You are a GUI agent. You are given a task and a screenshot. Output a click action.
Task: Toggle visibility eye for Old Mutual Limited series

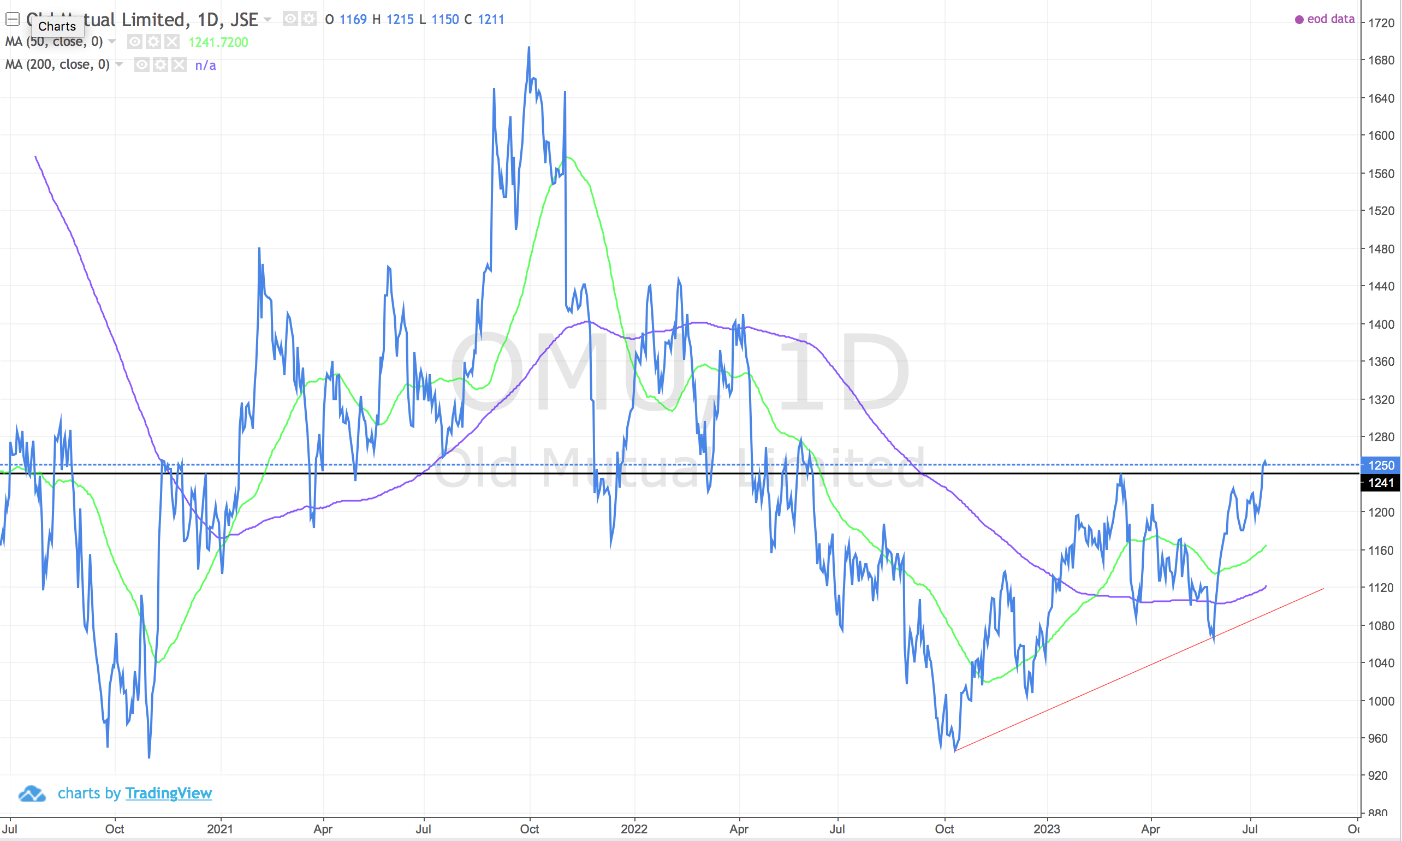click(x=290, y=19)
